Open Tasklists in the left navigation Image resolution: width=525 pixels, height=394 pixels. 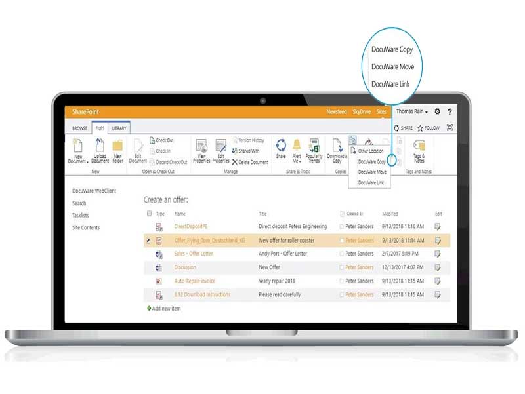(x=80, y=216)
